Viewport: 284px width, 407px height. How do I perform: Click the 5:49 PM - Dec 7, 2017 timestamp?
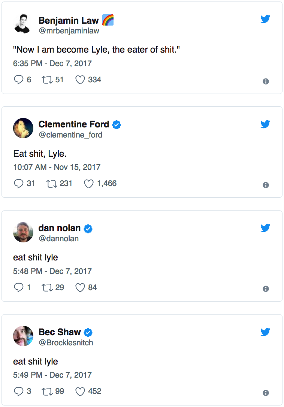[x=52, y=375]
